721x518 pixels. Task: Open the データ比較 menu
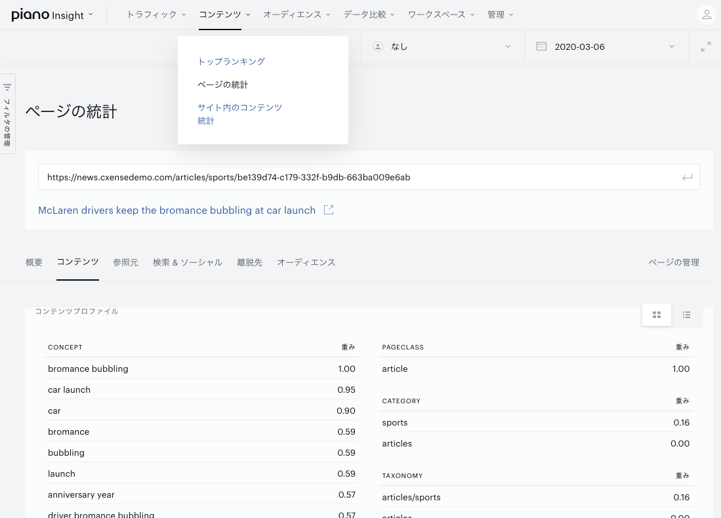coord(369,14)
